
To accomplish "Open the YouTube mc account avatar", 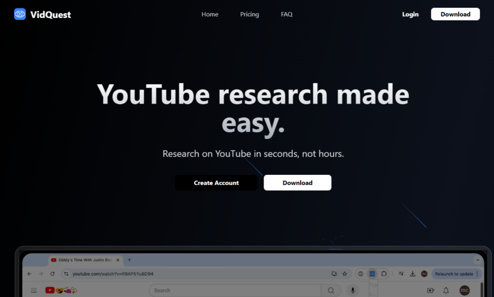I will coord(464,290).
